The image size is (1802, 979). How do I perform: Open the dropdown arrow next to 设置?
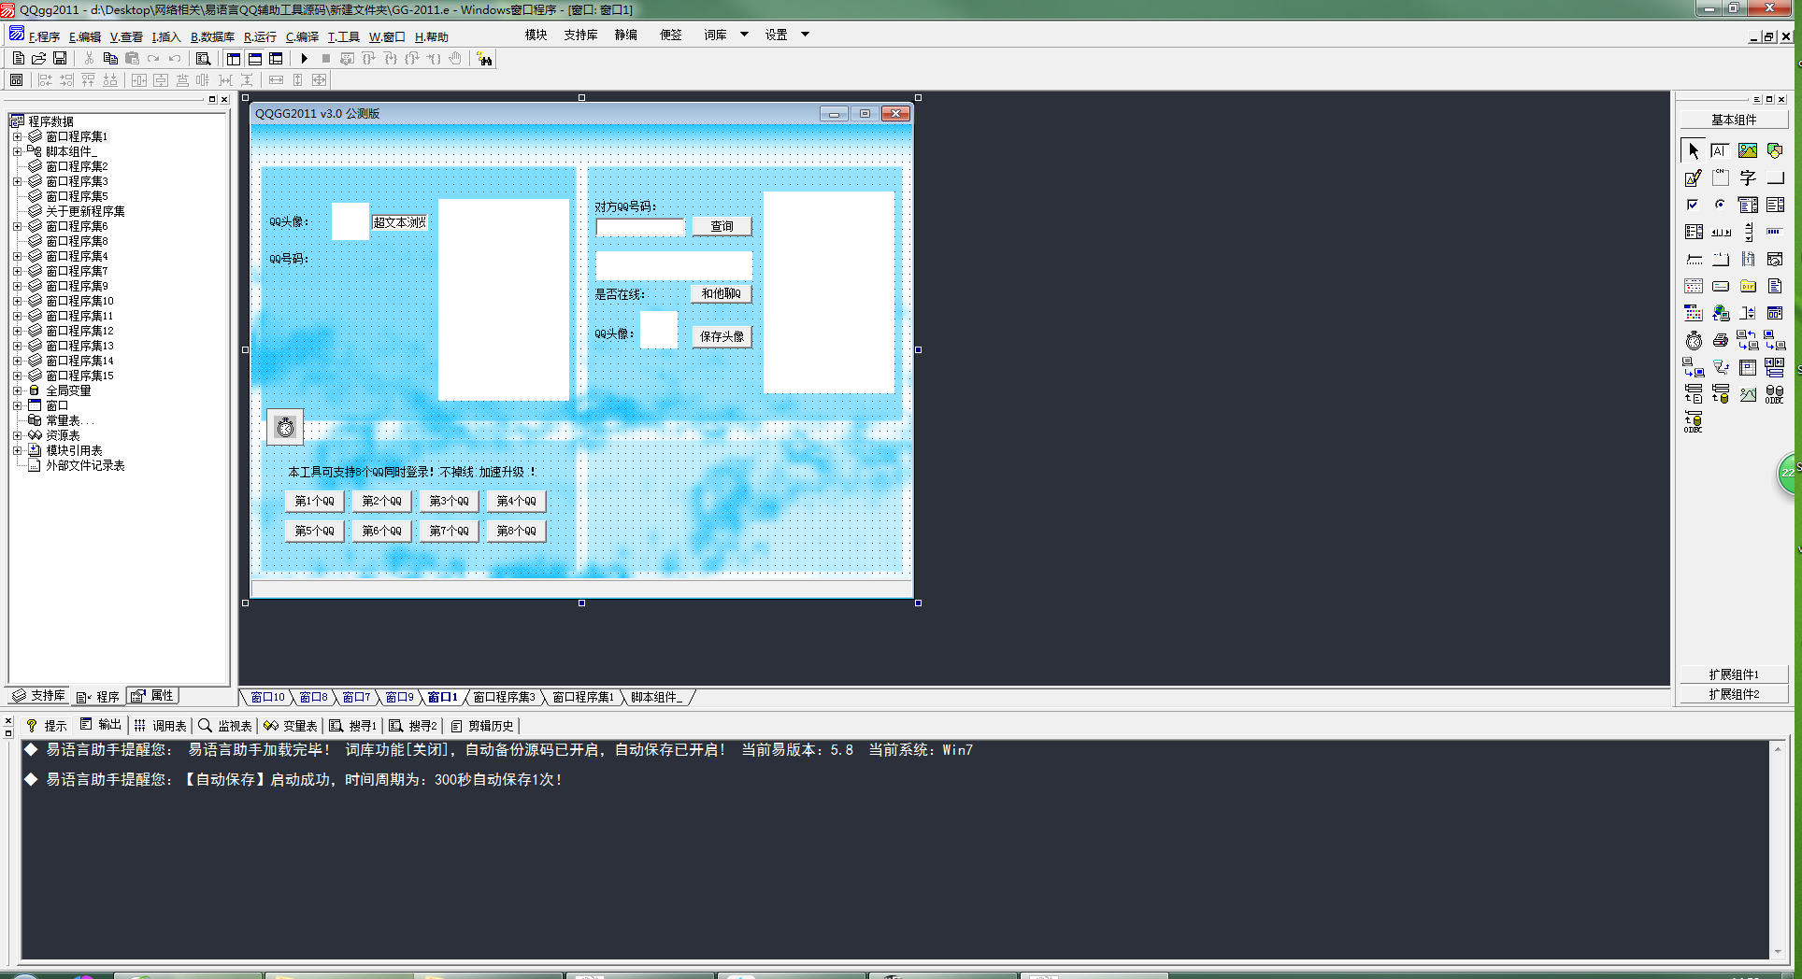[x=805, y=35]
